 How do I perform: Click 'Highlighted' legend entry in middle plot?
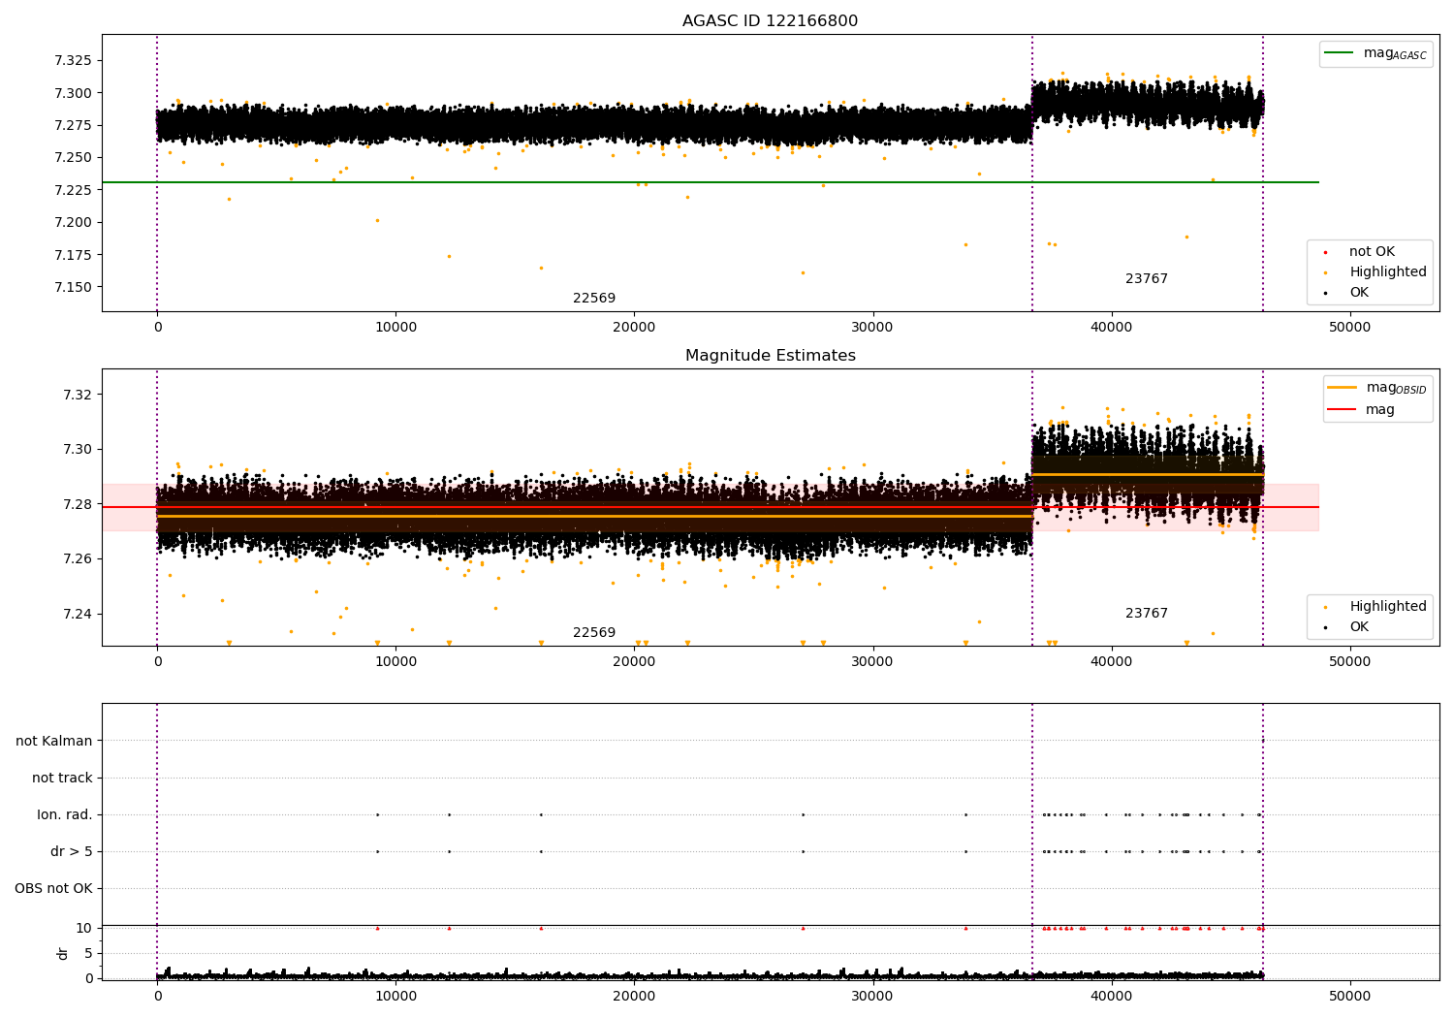coord(1376,607)
